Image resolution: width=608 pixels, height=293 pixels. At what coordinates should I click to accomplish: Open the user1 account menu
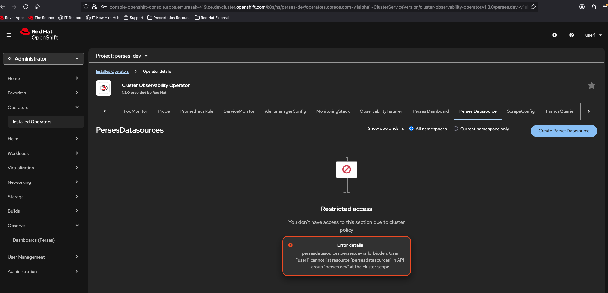tap(594, 35)
